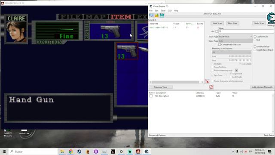Open File Explorer from taskbar
The width and height of the screenshot is (275, 155).
62,152
